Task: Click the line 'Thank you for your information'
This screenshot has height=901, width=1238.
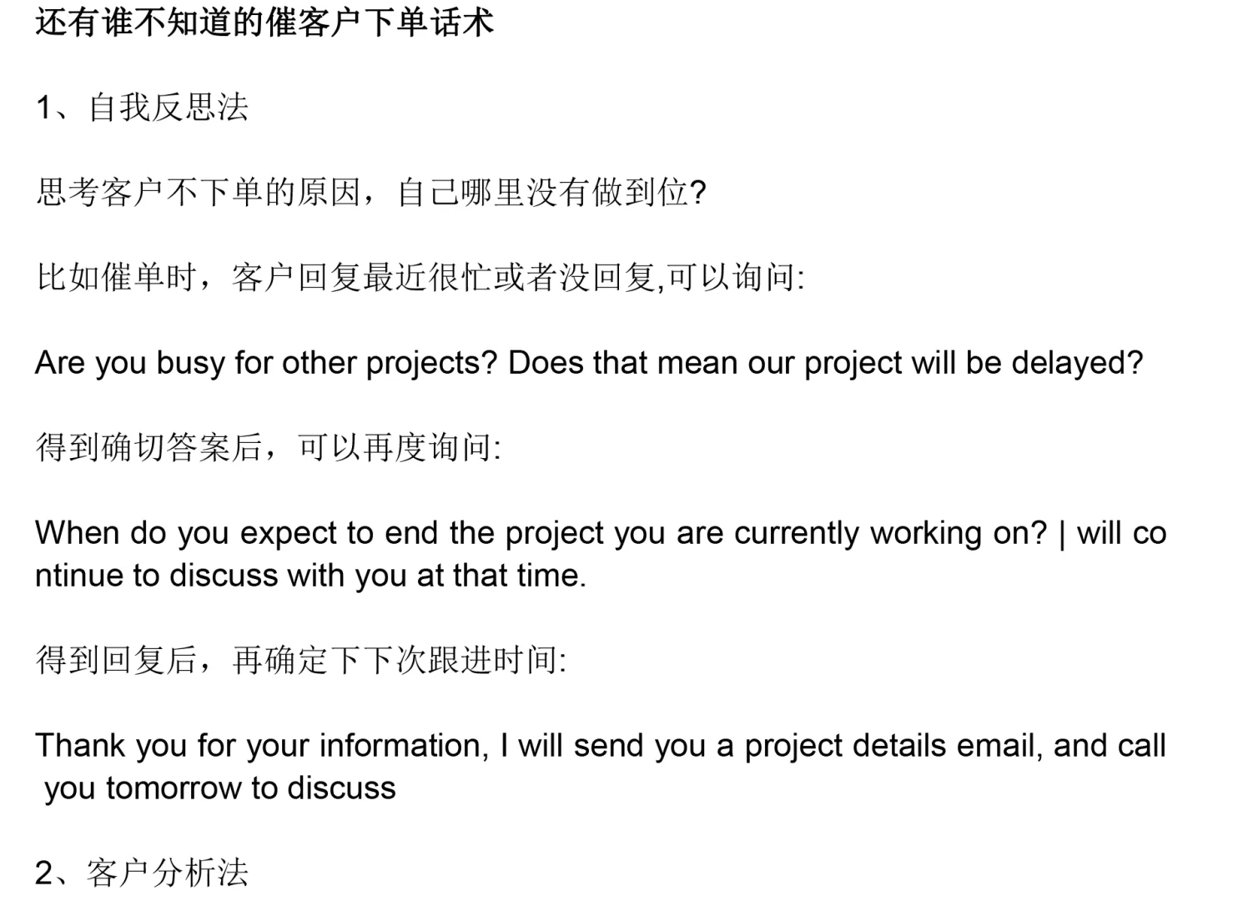Action: pos(601,746)
